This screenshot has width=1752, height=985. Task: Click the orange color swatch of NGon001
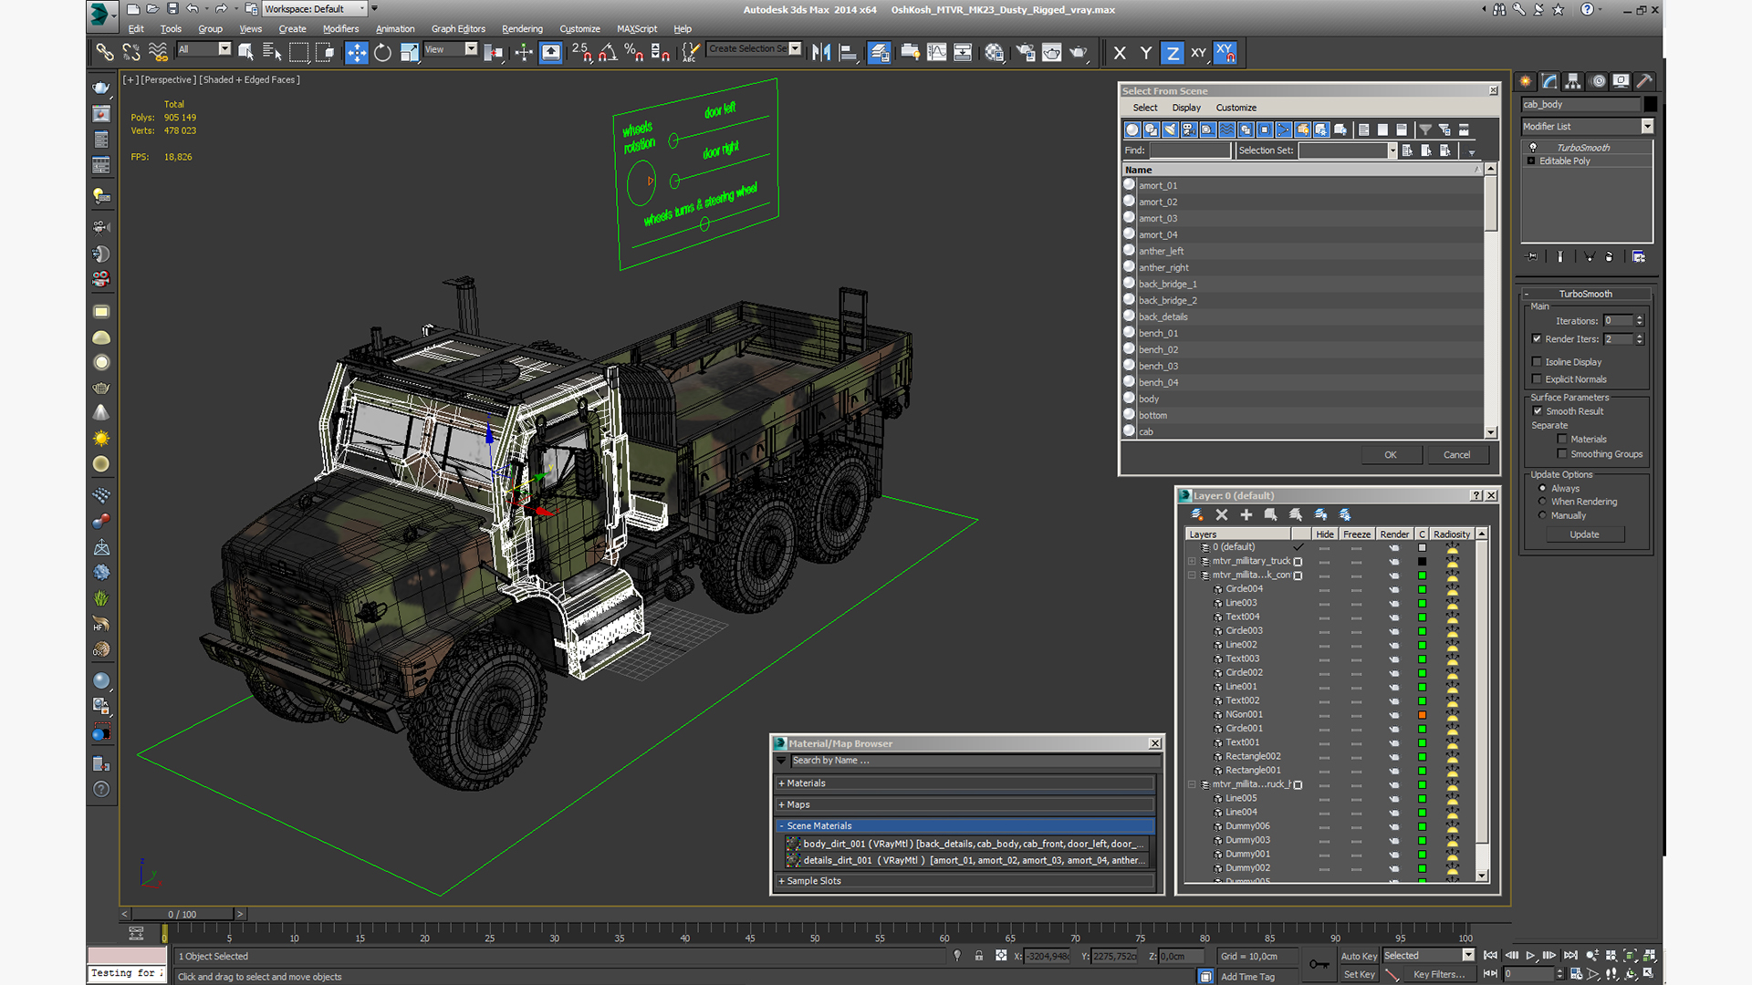click(1422, 715)
